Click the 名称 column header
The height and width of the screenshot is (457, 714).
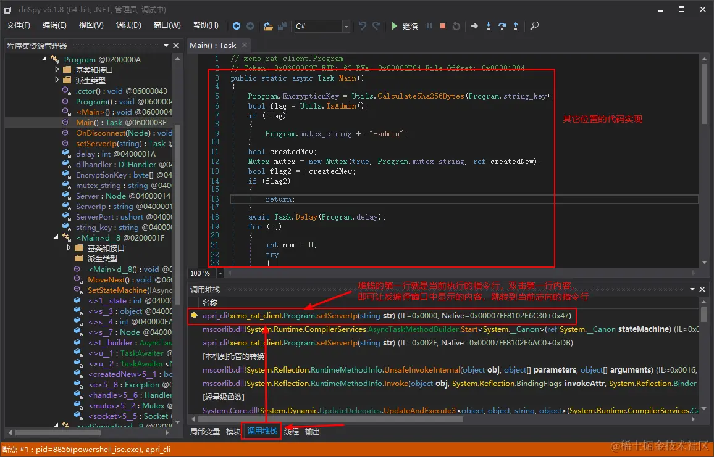pyautogui.click(x=210, y=302)
